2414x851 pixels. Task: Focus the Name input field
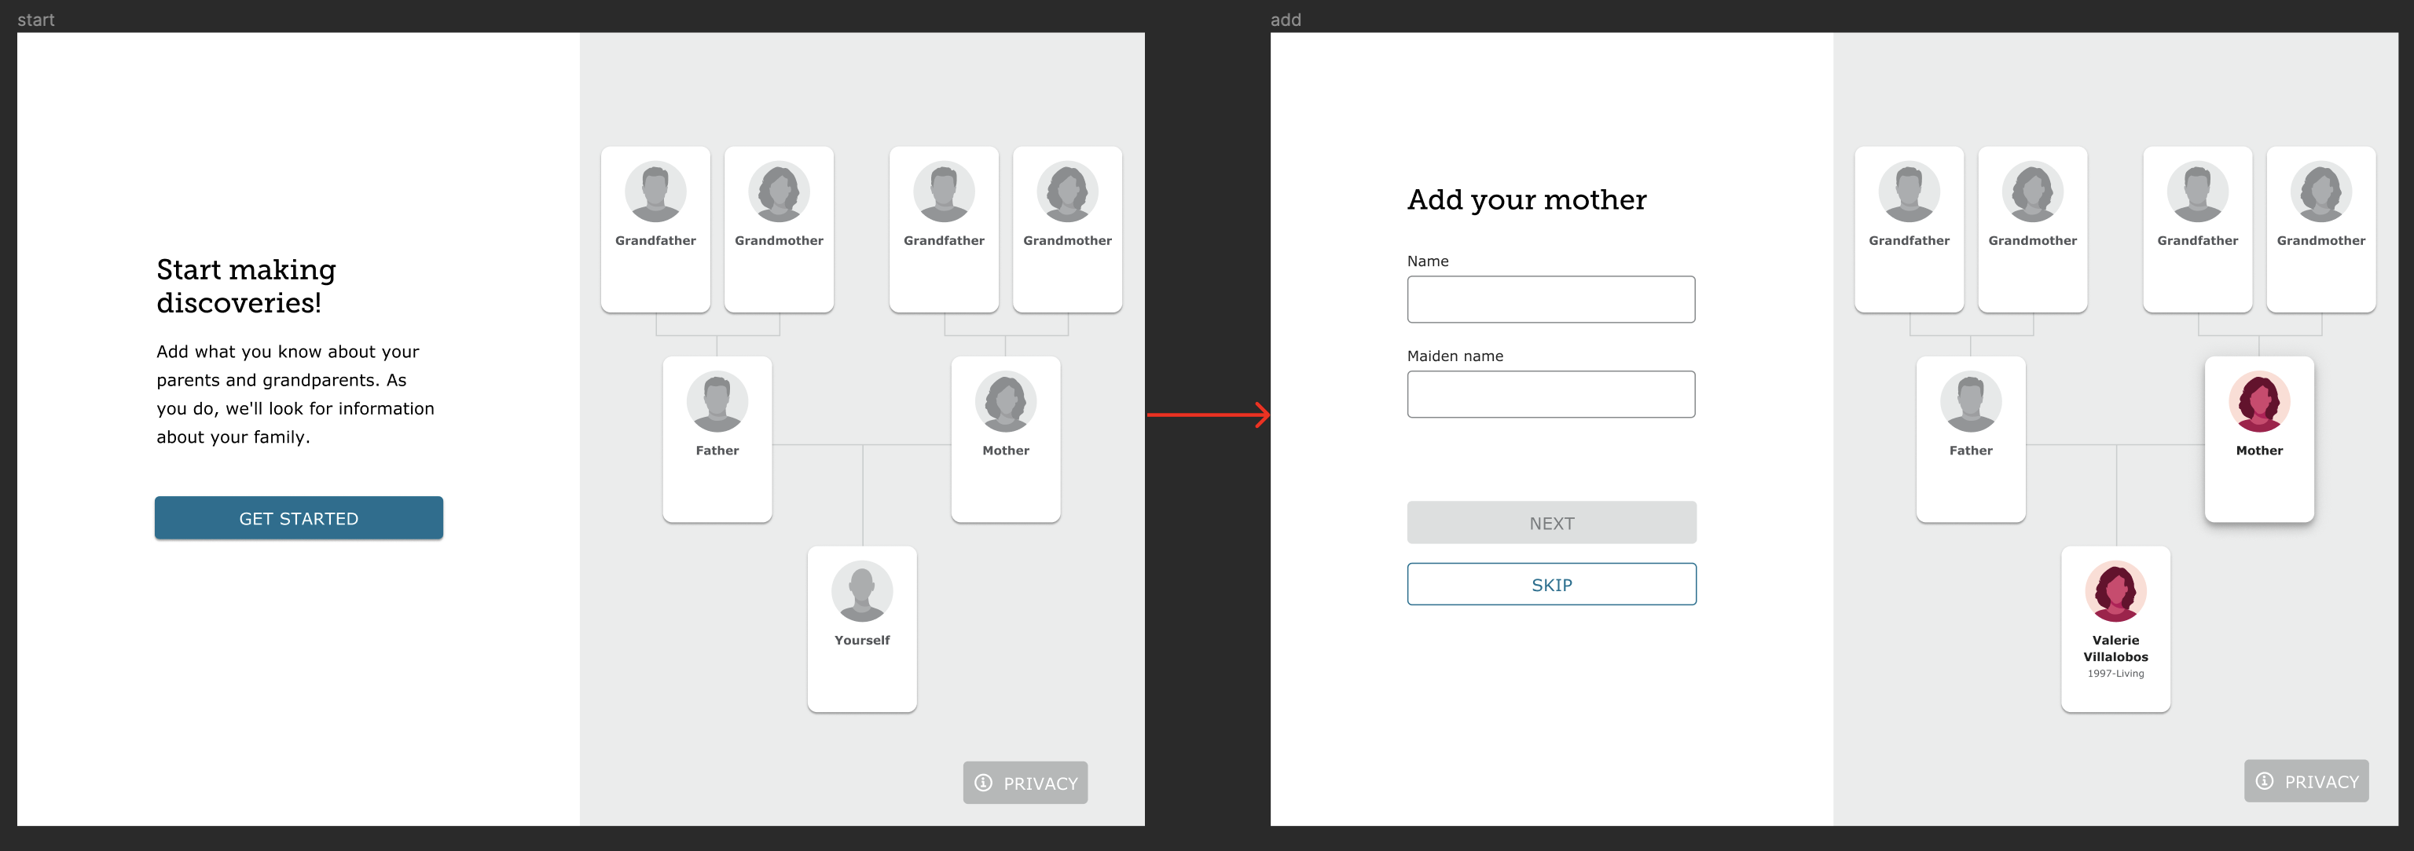point(1551,300)
